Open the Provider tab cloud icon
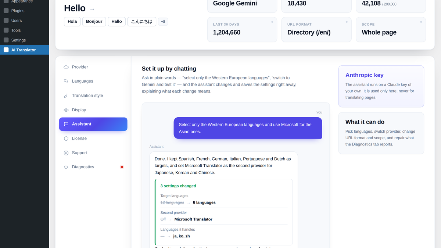This screenshot has height=248, width=441. [66, 67]
